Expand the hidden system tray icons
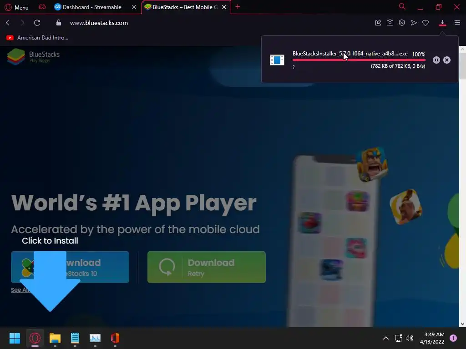 coord(386,338)
